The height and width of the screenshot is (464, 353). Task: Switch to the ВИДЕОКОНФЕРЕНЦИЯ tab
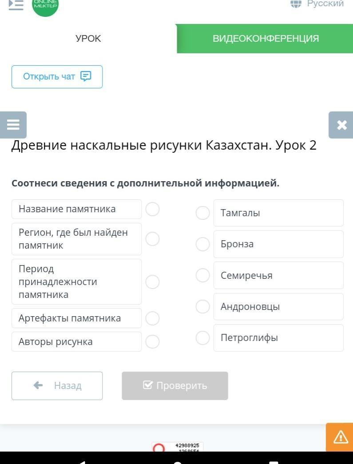(266, 39)
